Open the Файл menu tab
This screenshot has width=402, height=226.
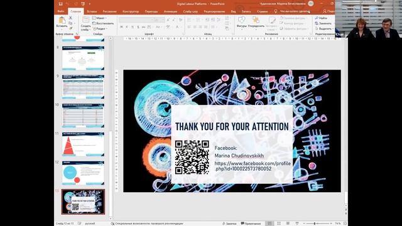tap(61, 11)
